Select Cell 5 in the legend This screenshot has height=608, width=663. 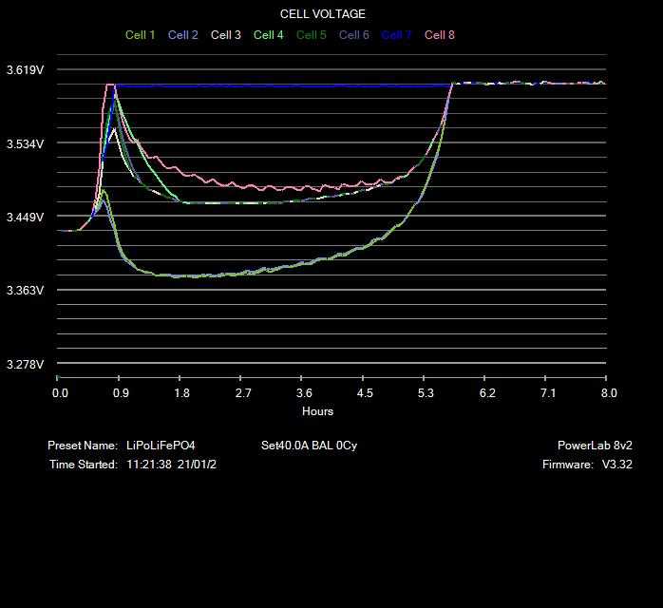point(312,35)
